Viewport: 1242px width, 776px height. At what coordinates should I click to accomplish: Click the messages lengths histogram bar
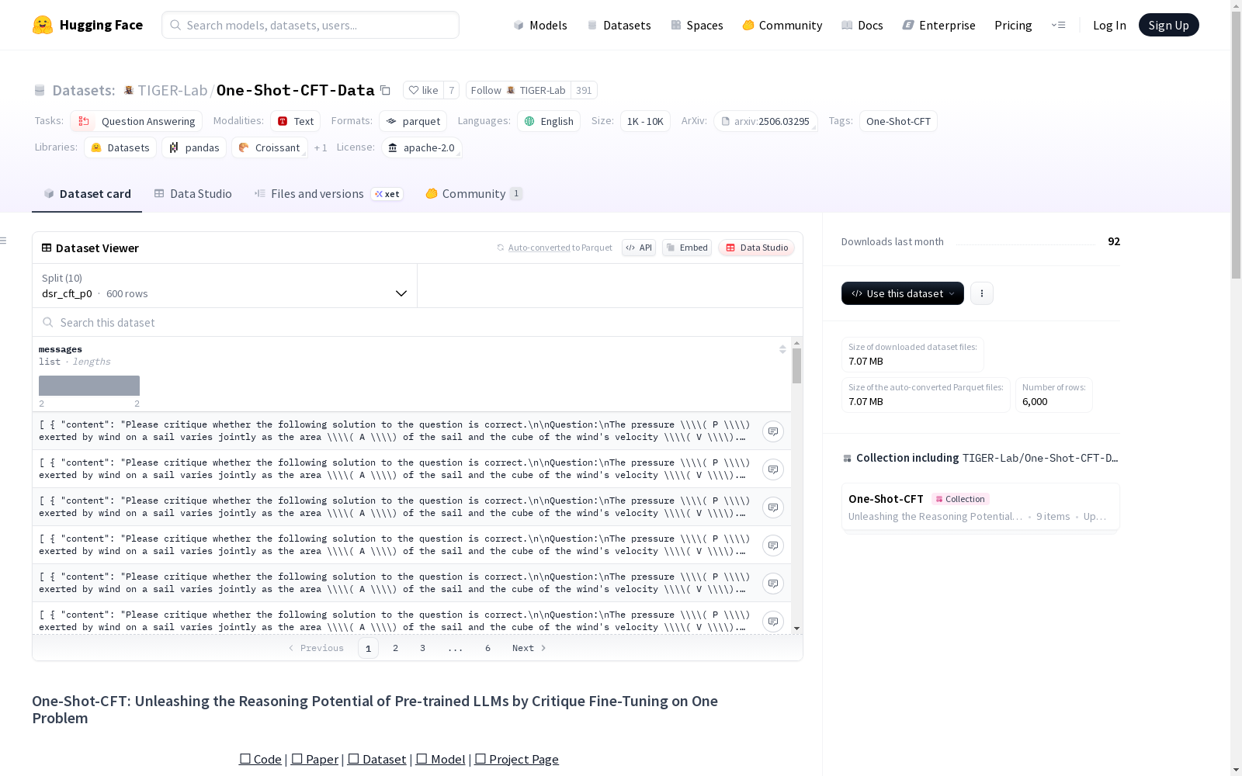pyautogui.click(x=89, y=386)
